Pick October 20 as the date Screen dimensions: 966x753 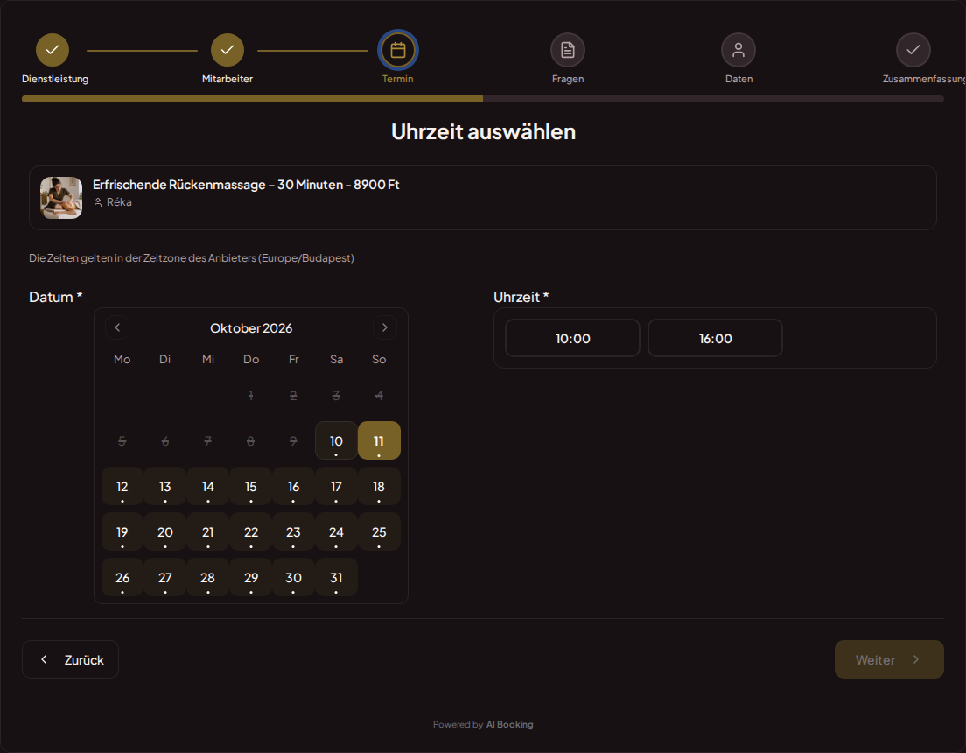(x=165, y=531)
